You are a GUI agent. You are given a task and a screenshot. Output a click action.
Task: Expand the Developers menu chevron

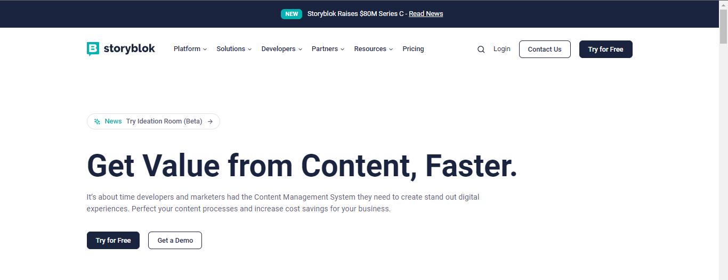tap(300, 50)
